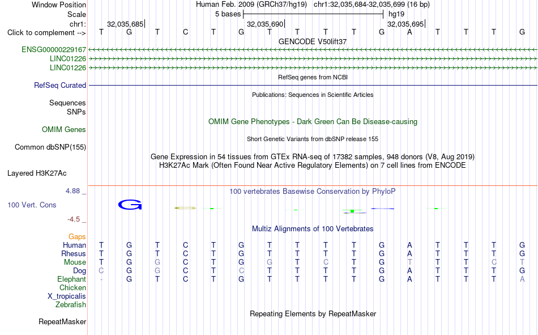Click the solid blue RefSeq Curated line
The height and width of the screenshot is (335, 538).
313,85
